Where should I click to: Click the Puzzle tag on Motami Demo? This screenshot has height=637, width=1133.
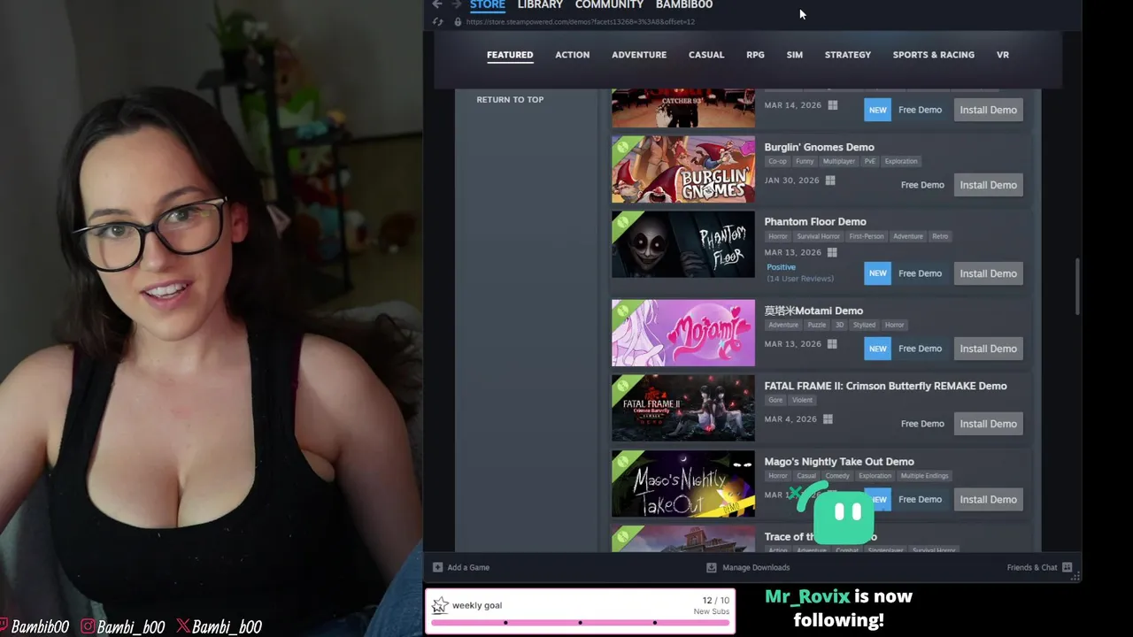coord(816,325)
